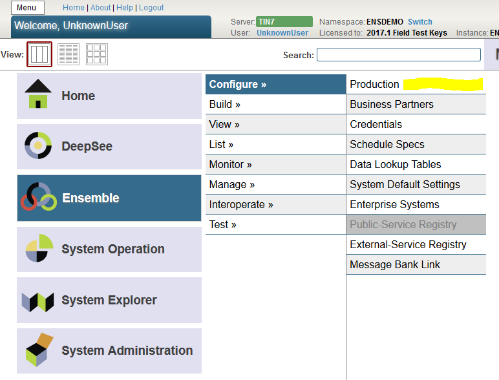Click the DeepSee ring icon
The height and width of the screenshot is (380, 499).
point(38,145)
